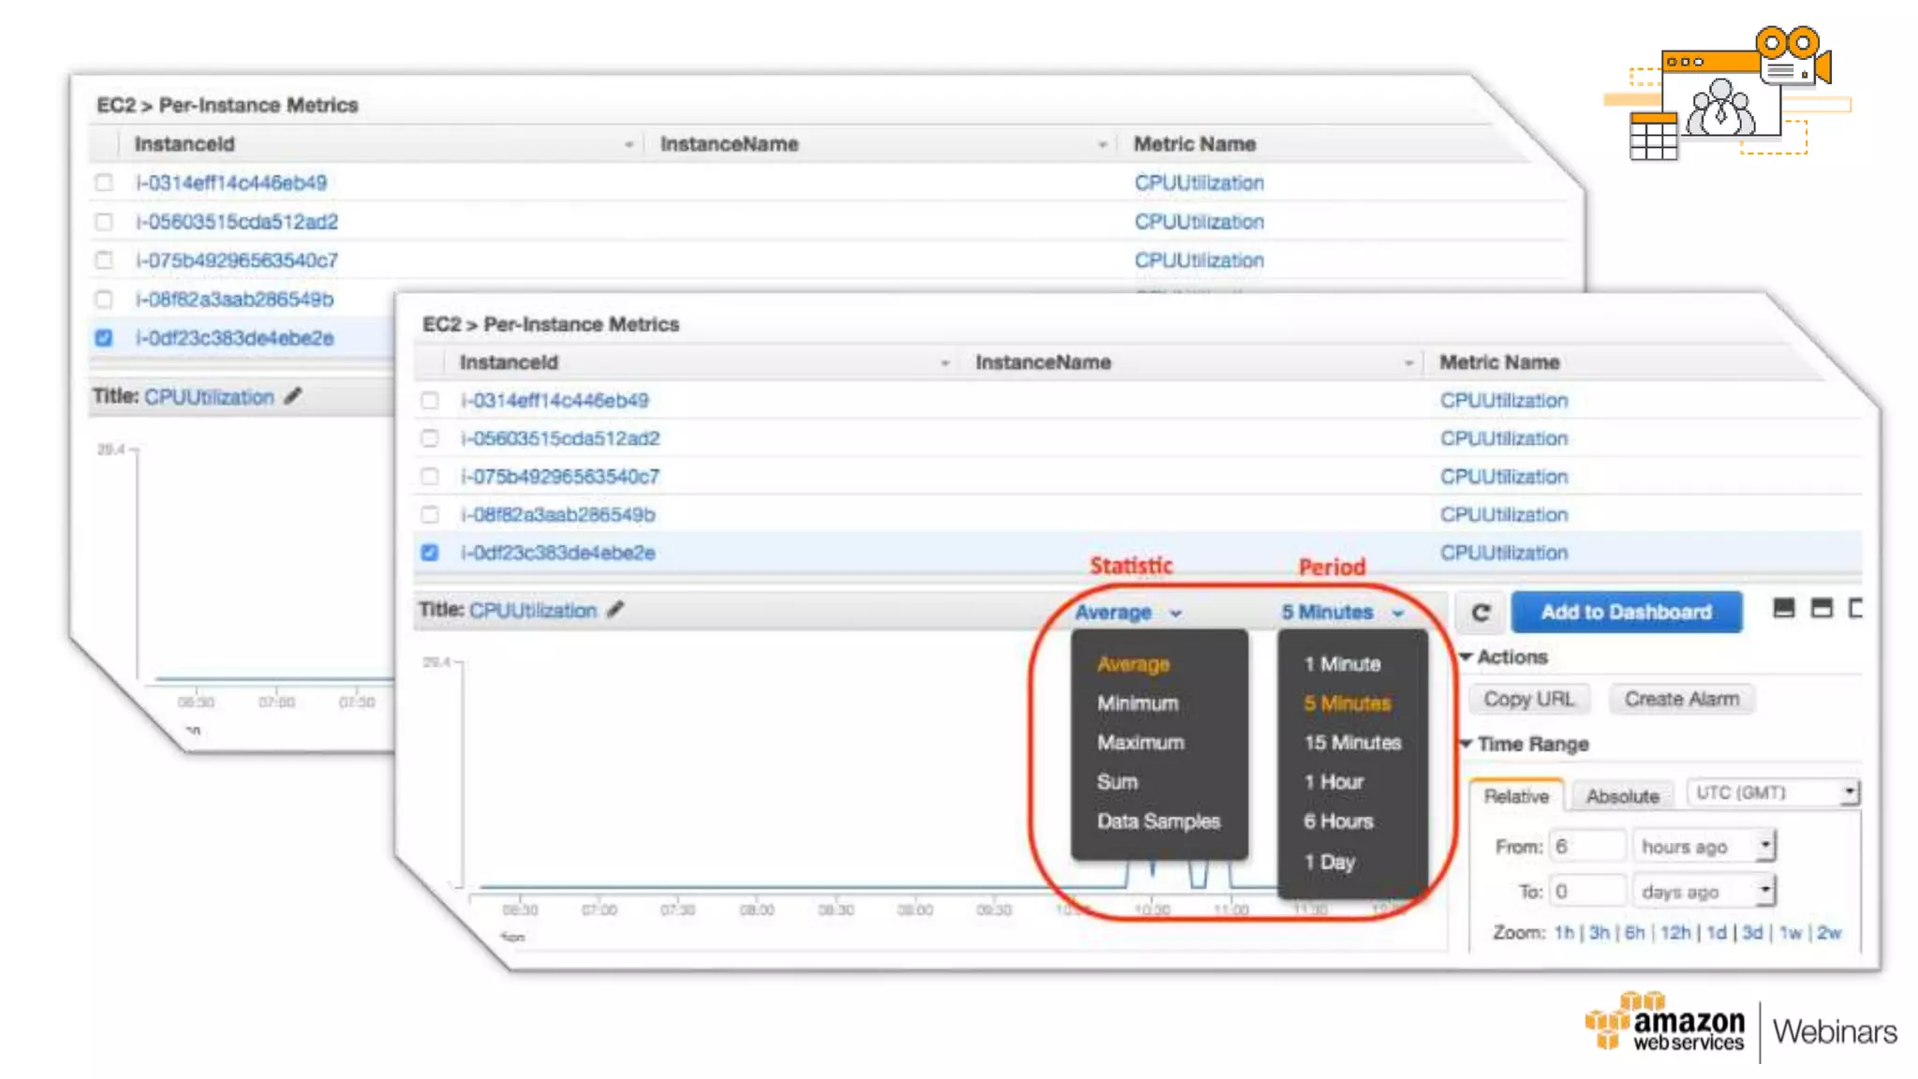Screen dimensions: 1918x1079
Task: Click the video camera webinar icon
Action: pos(1793,58)
